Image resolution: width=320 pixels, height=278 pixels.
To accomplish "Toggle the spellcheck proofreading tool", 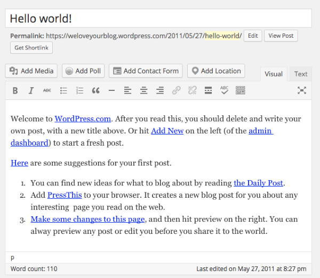I will 224,90.
